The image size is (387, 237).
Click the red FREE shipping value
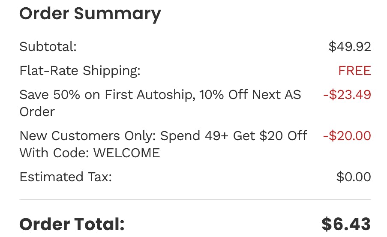coord(355,71)
